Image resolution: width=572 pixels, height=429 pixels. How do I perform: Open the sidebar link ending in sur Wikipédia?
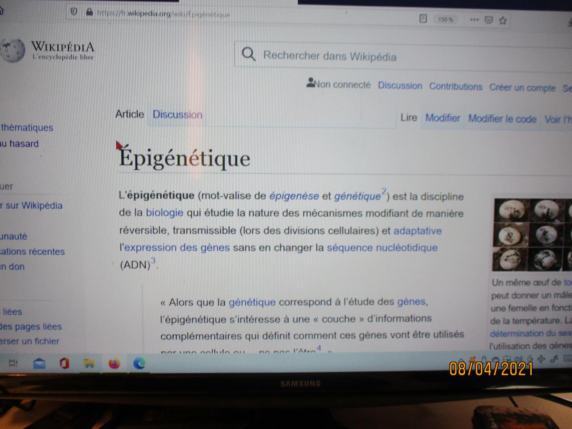tap(31, 206)
